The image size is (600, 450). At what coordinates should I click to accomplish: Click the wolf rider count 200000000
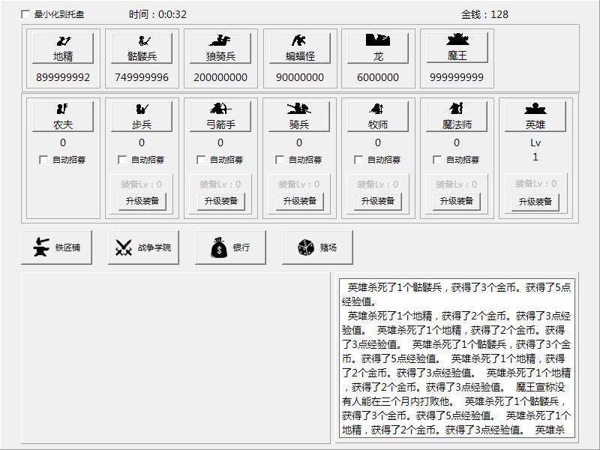[220, 77]
